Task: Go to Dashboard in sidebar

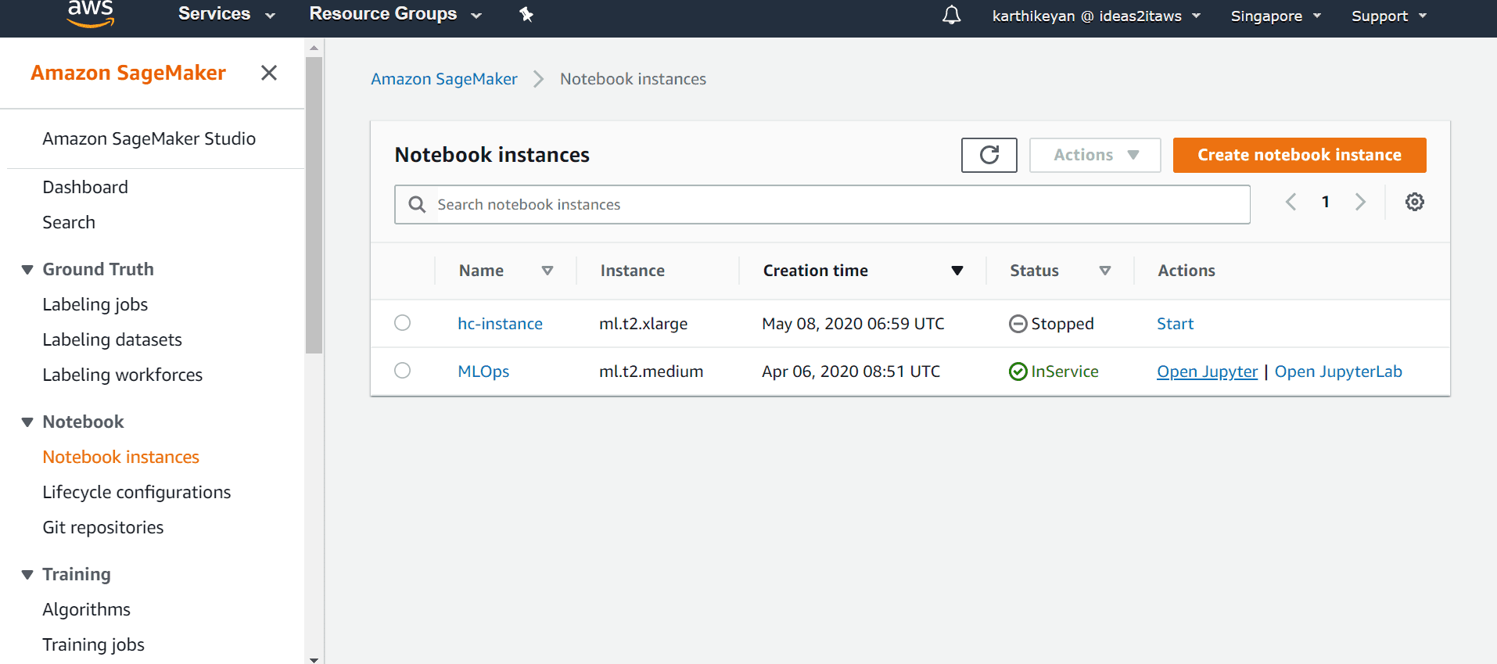Action: point(85,187)
